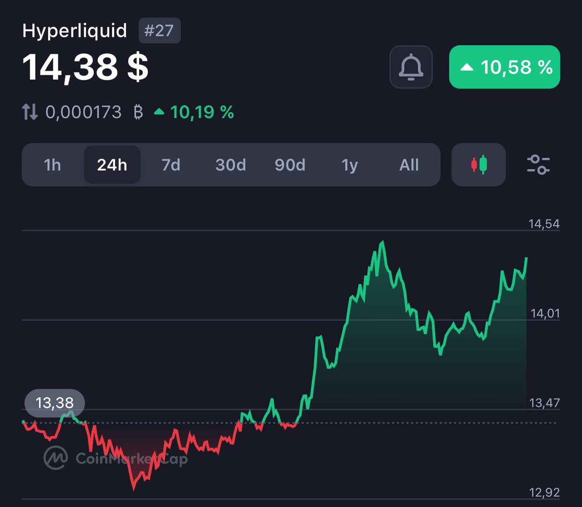Tap the 14,01 axis label
Viewport: 582px width, 507px height.
click(545, 313)
